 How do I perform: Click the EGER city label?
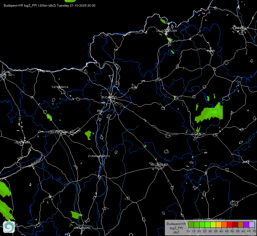click(x=211, y=51)
